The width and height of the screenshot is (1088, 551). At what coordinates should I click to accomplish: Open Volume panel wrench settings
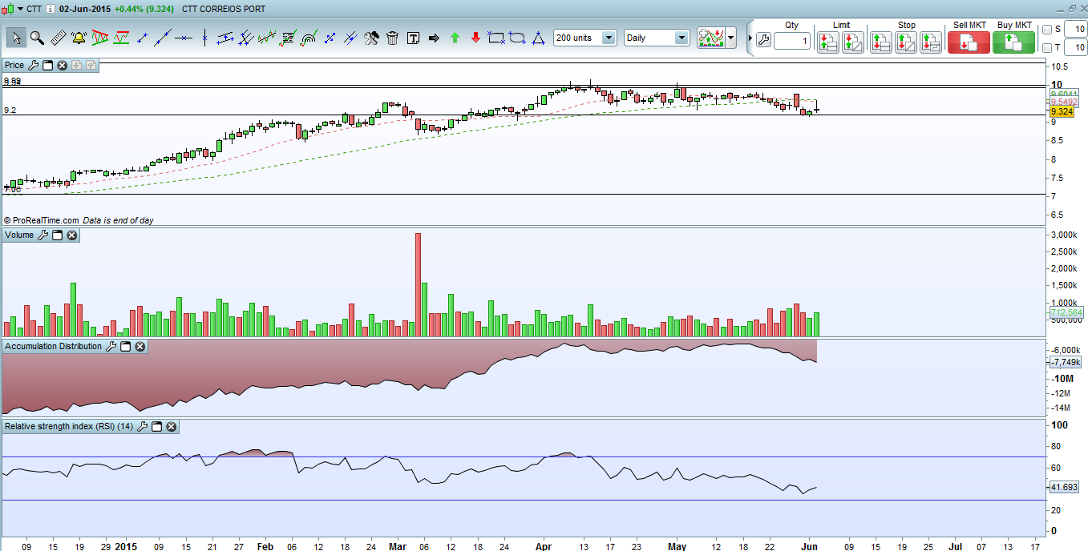42,235
